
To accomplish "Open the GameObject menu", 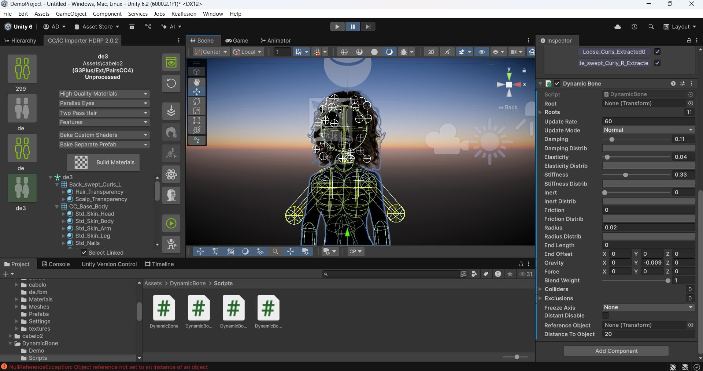I will point(71,14).
